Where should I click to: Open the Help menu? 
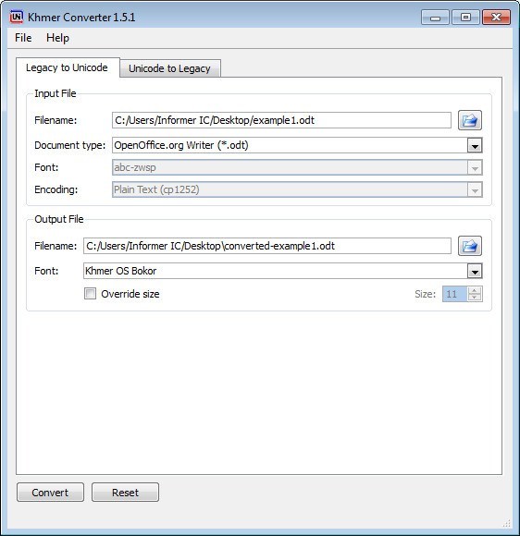tap(57, 38)
